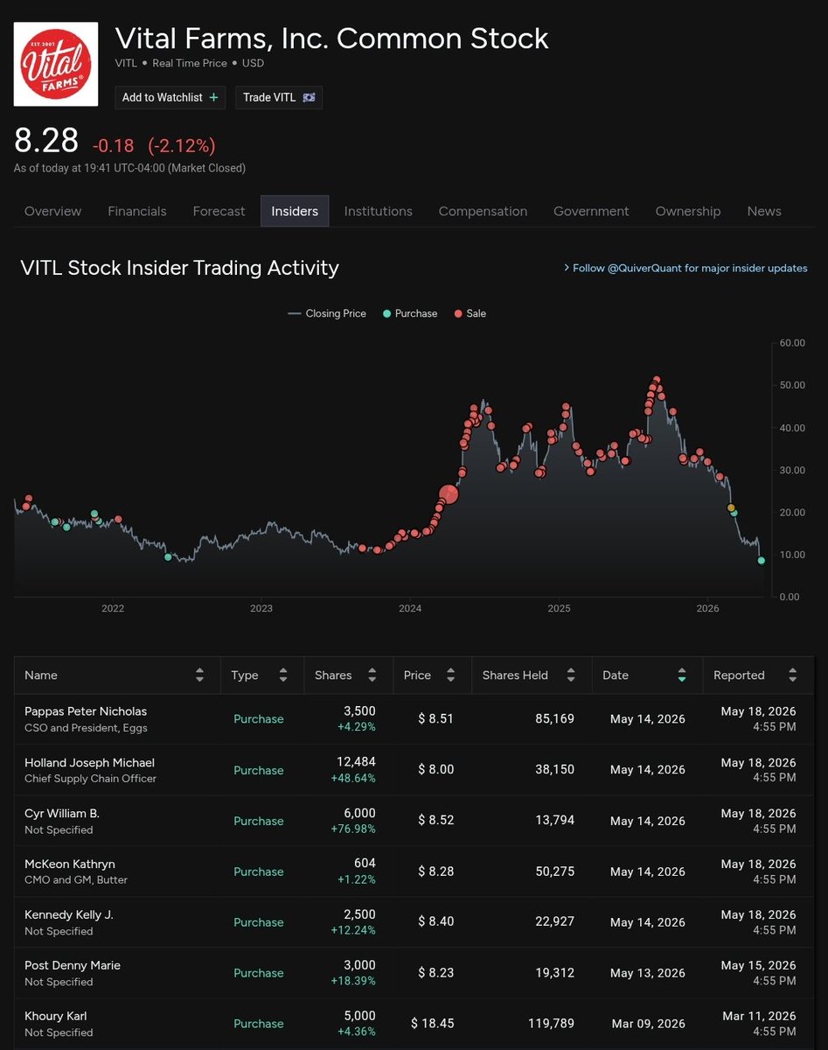Open the Financials tab
Viewport: 828px width, 1050px height.
(x=137, y=211)
